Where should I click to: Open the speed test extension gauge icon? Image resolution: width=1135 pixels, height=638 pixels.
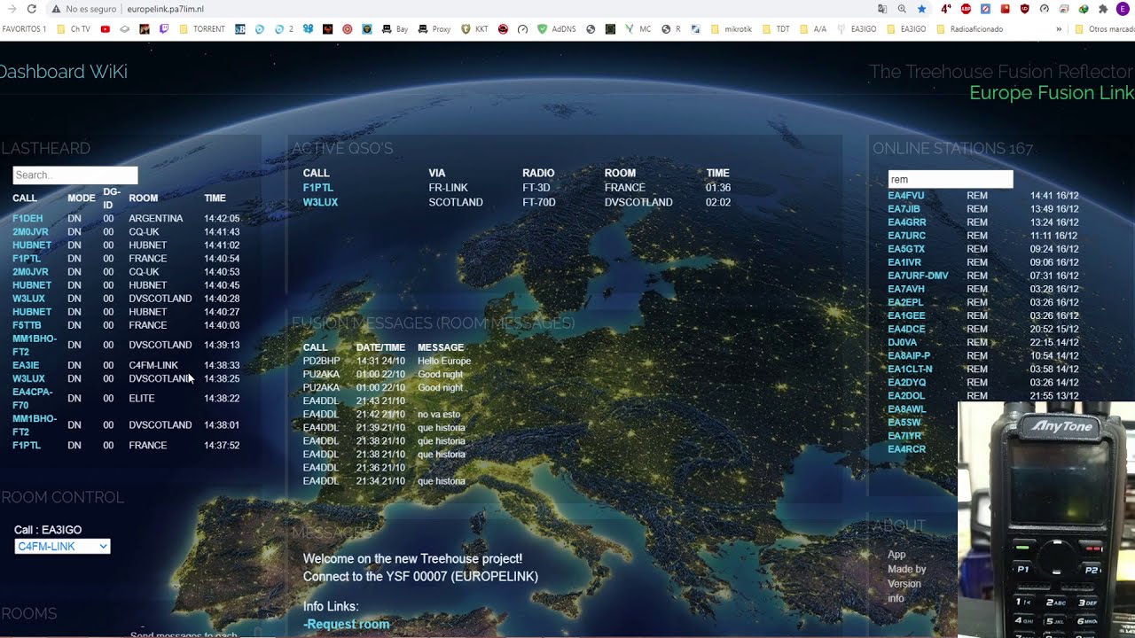click(1044, 9)
